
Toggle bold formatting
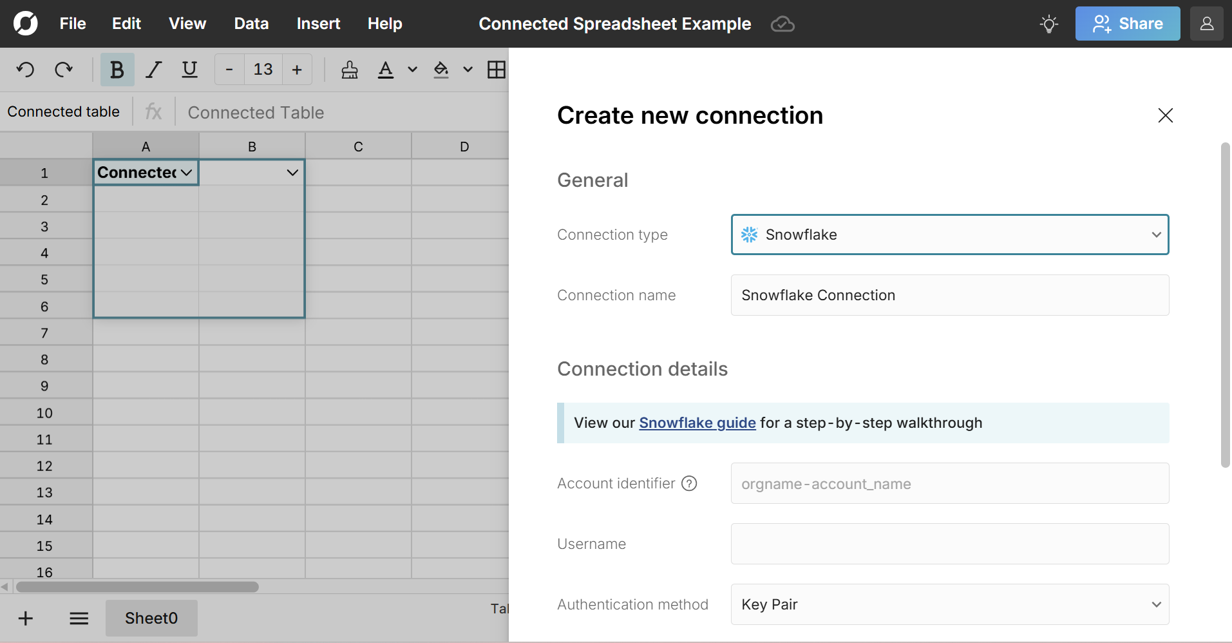[117, 70]
